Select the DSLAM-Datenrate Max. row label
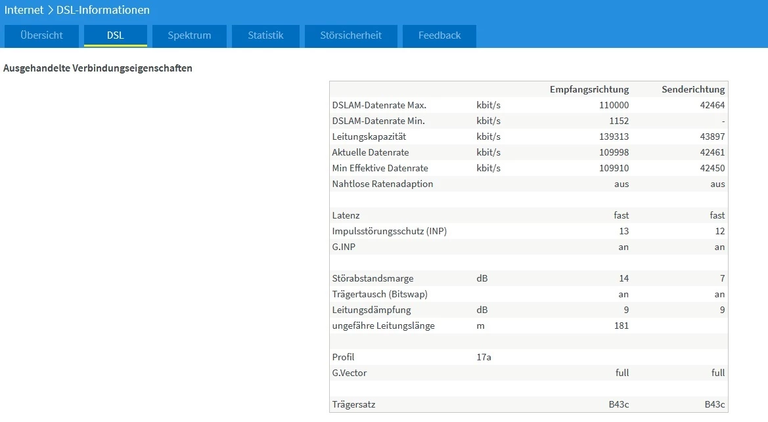 point(379,105)
